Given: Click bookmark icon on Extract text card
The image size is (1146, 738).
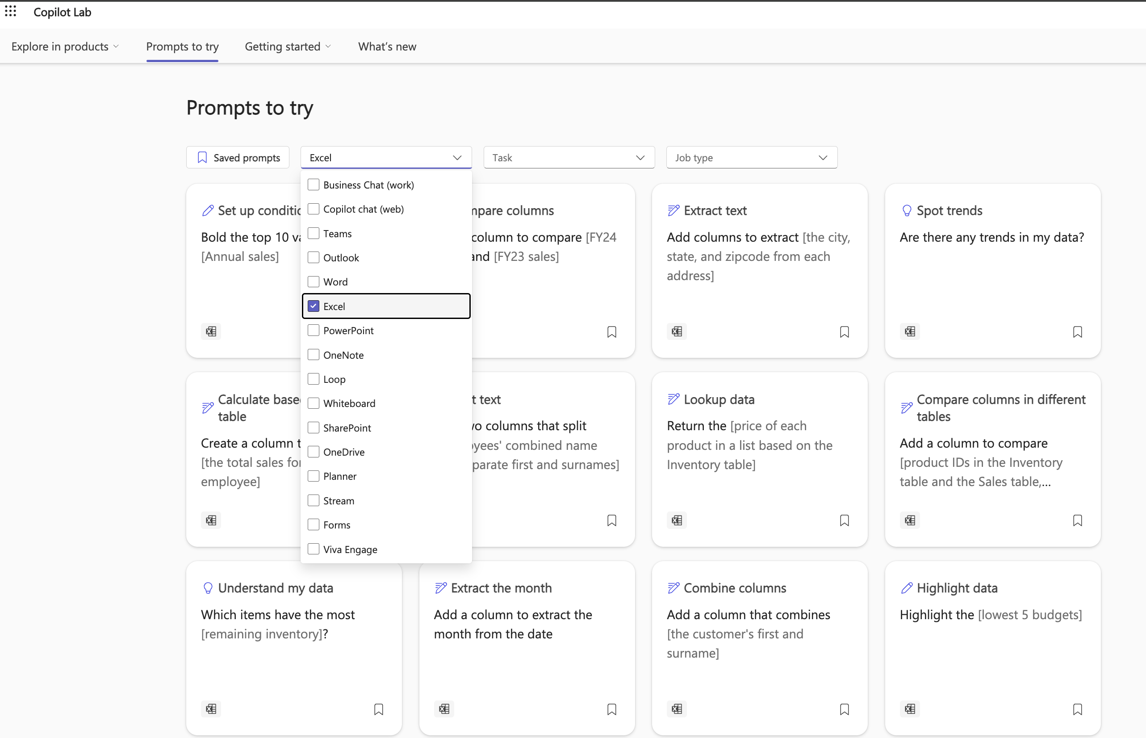Looking at the screenshot, I should pos(844,331).
